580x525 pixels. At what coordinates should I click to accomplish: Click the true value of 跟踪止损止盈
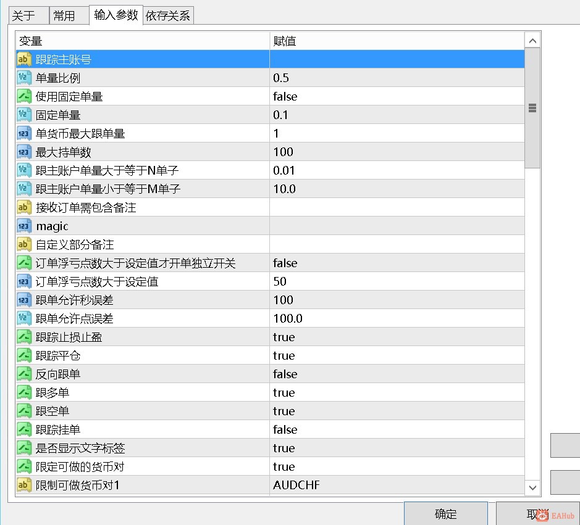397,337
